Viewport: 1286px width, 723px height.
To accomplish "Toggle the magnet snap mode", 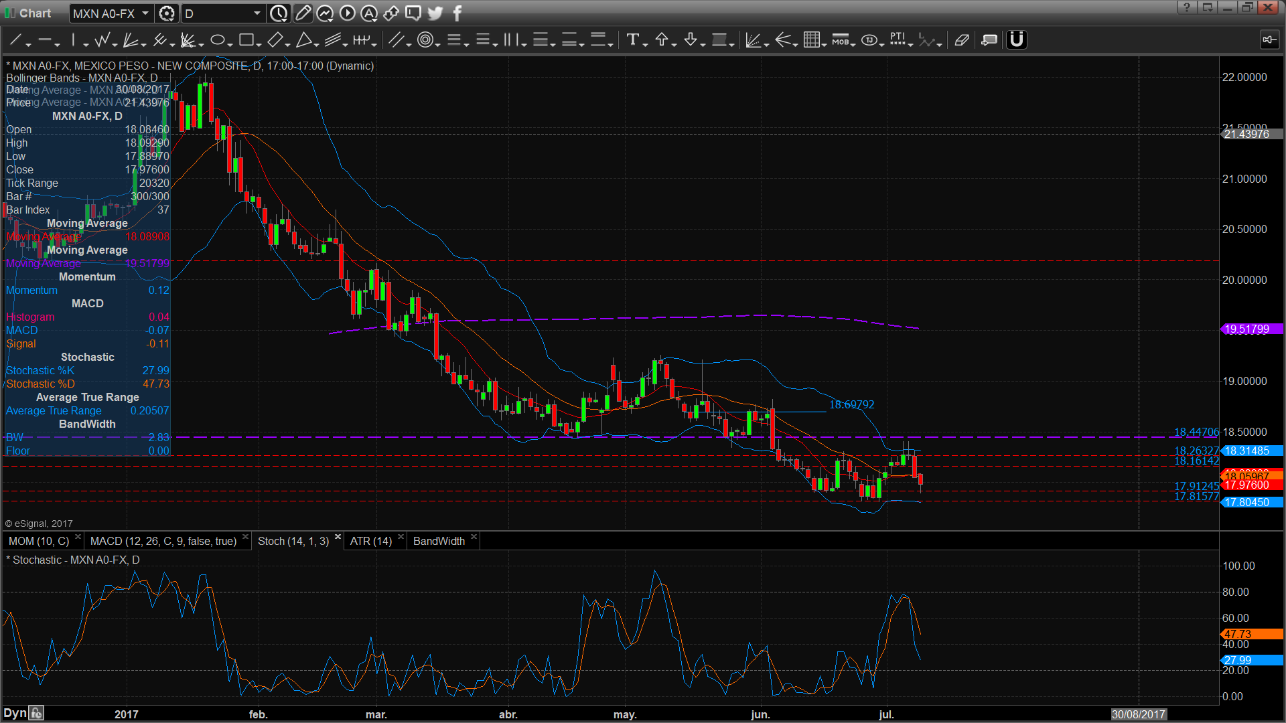I will click(1017, 40).
